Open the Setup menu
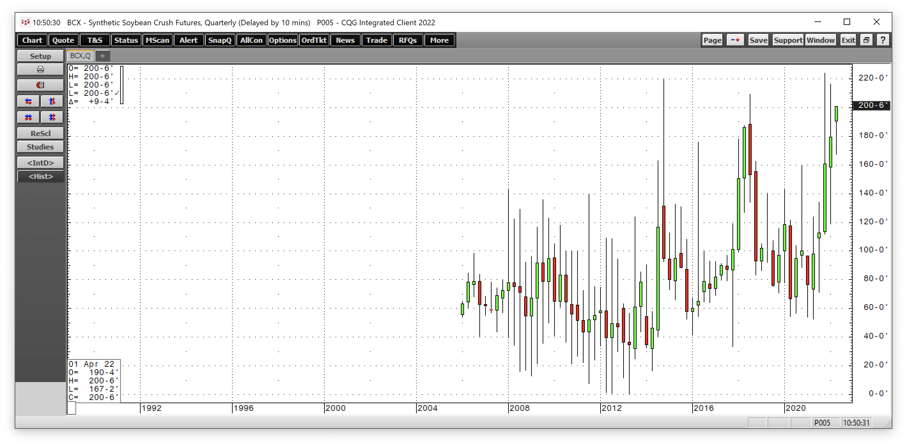This screenshot has width=907, height=446. point(40,56)
